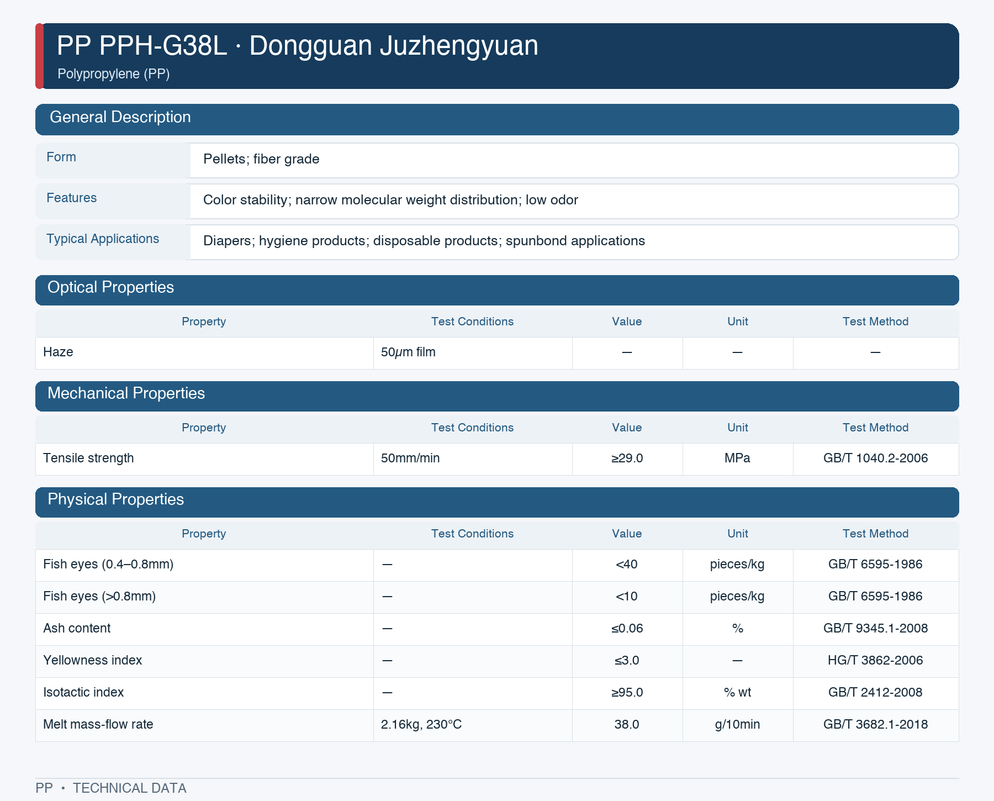Click the Value header in Optical Properties
Screen dimensions: 994x801
click(x=627, y=322)
